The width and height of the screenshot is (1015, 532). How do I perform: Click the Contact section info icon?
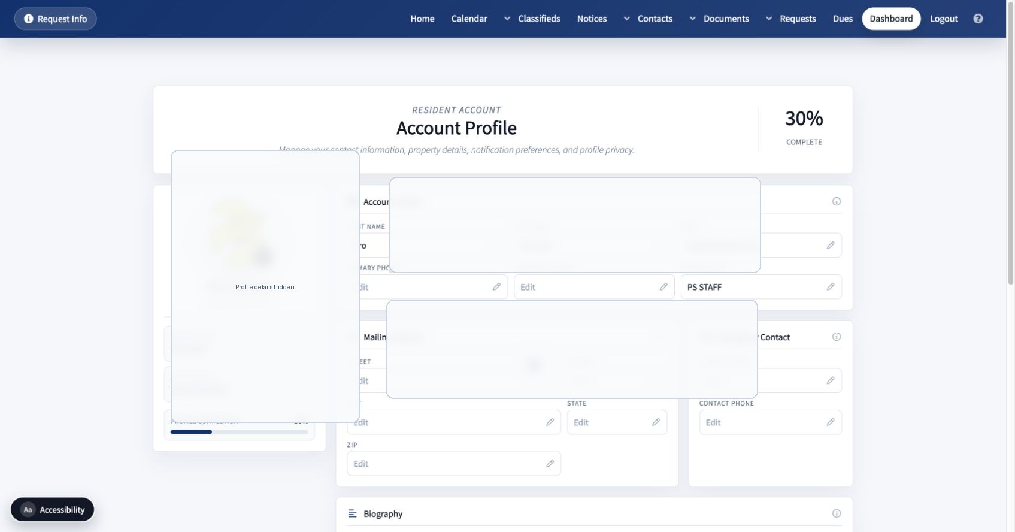837,337
